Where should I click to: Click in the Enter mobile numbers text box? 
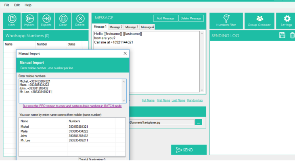[73, 91]
